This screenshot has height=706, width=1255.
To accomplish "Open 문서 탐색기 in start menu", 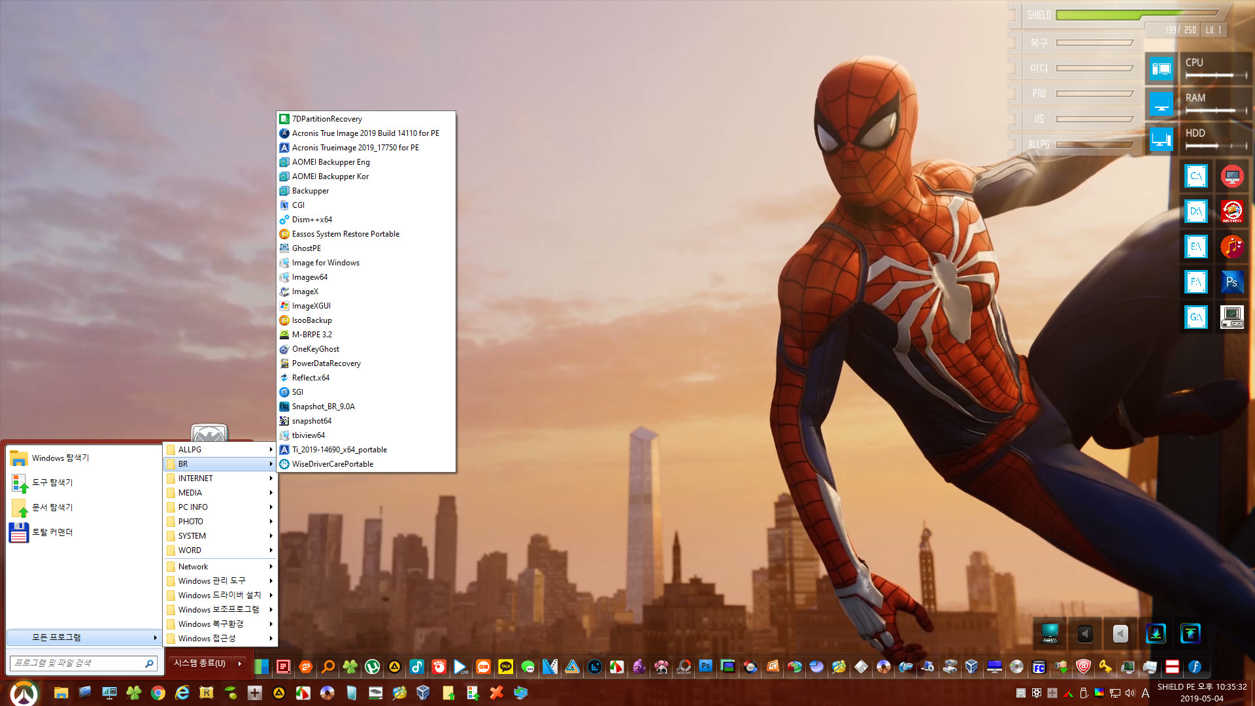I will click(x=84, y=507).
